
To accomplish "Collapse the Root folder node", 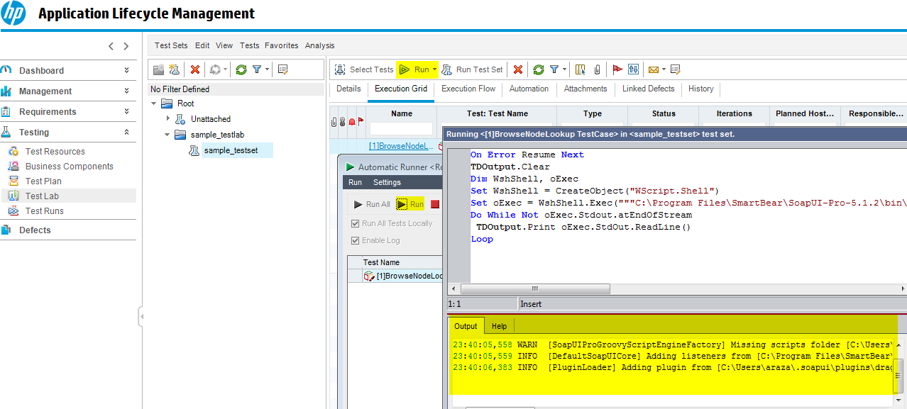I will point(154,103).
